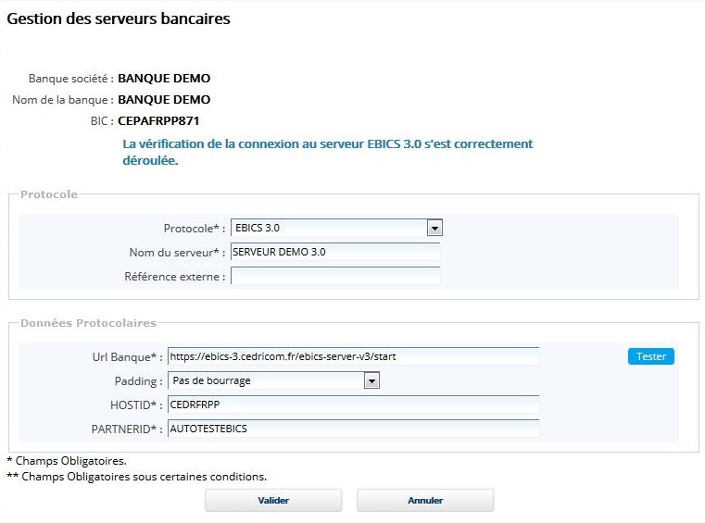Click the Url Banque field label

coord(121,356)
